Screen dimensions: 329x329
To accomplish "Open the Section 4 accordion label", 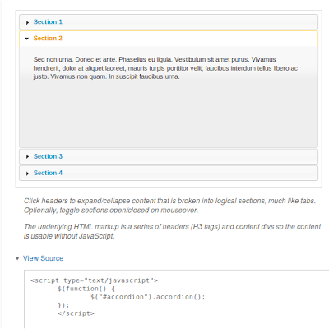I will 48,173.
